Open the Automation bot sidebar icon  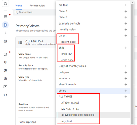(x=5, y=41)
